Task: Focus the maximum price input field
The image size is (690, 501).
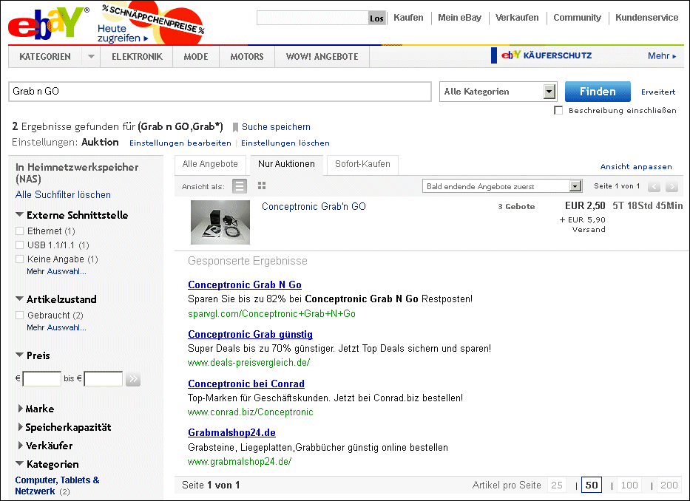Action: [104, 379]
